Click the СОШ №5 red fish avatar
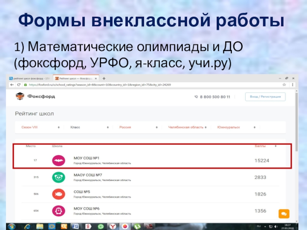This screenshot has height=230, width=307. (x=58, y=194)
